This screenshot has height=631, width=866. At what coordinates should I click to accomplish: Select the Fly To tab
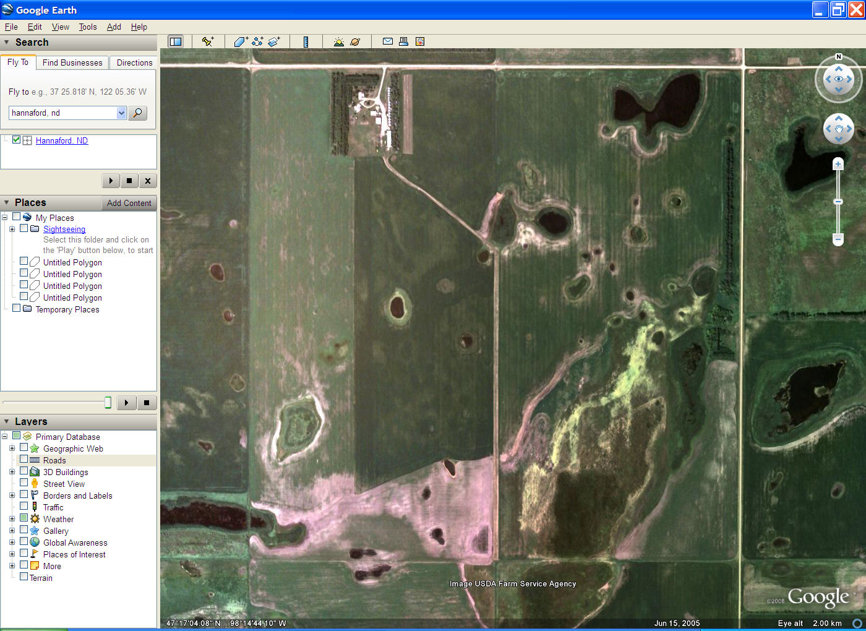pos(18,62)
